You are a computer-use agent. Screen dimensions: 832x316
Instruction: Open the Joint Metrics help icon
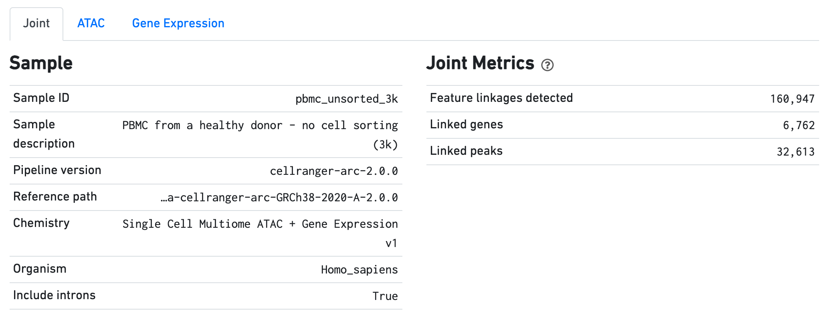point(547,65)
